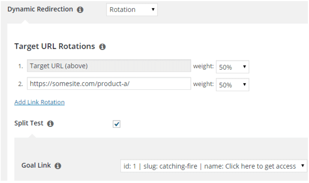Click the Target URL Rotations heading

tap(54, 46)
